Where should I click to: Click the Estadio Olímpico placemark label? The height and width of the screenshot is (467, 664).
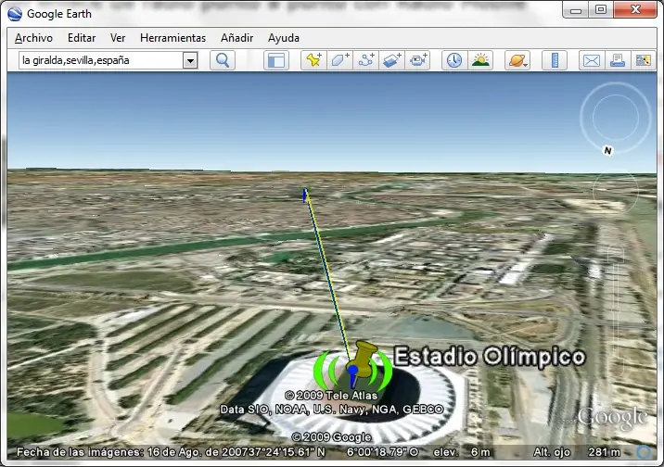[x=490, y=356]
